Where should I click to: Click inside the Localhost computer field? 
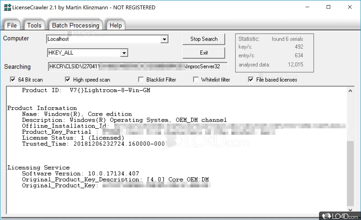coord(104,39)
